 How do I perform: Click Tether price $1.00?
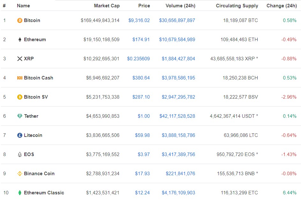pos(144,116)
